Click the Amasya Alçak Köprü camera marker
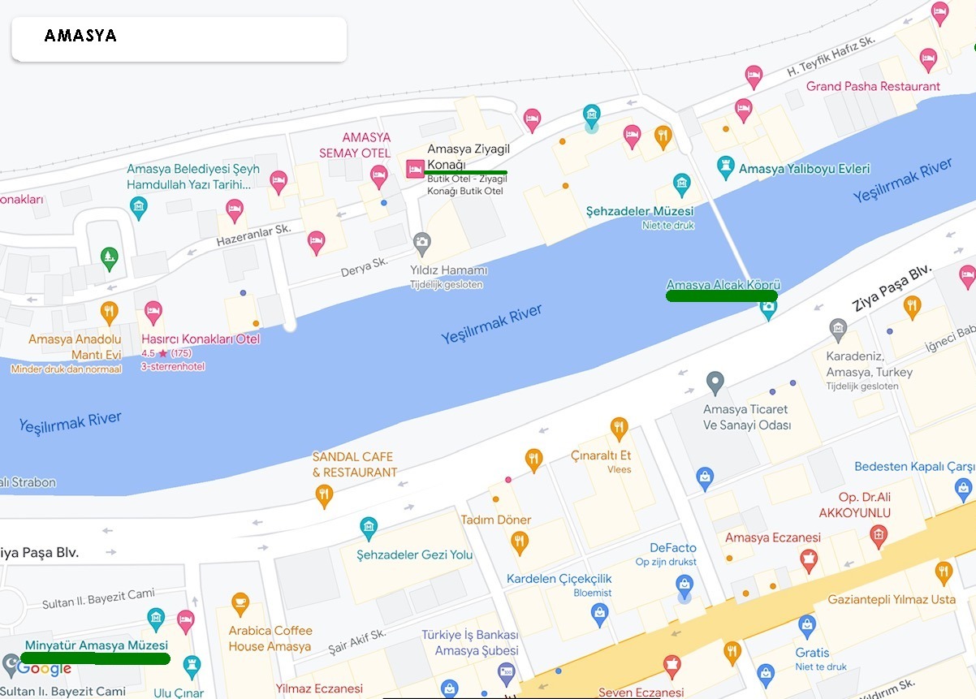The height and width of the screenshot is (699, 976). 767,309
